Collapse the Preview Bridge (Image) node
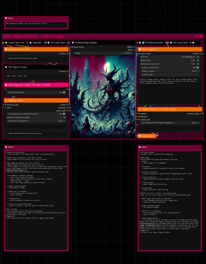The width and height of the screenshot is (206, 264). 73,43
